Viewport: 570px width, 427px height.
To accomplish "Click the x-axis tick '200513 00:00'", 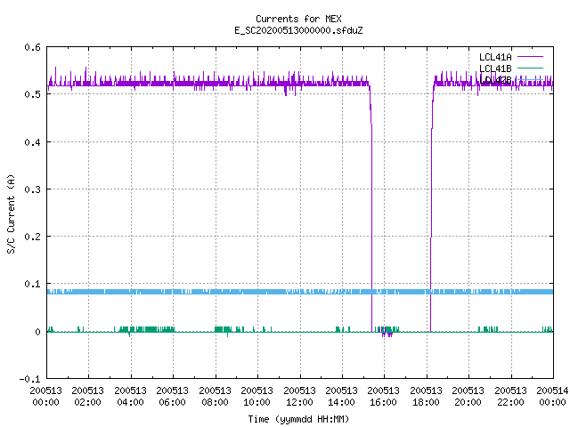I will click(45, 397).
